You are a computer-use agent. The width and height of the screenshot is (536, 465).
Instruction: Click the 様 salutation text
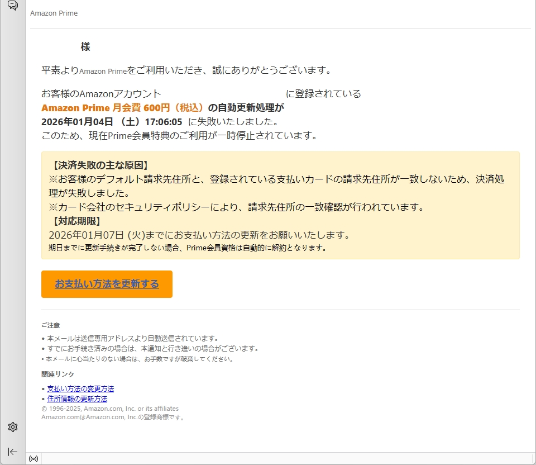click(85, 47)
